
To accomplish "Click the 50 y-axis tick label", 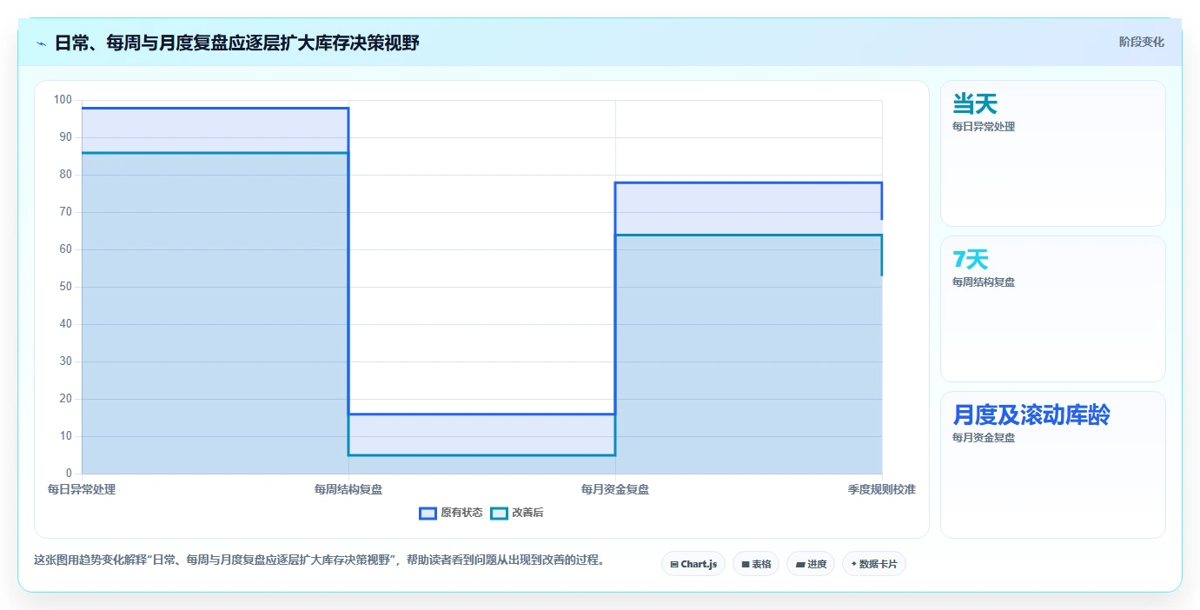I will point(66,287).
